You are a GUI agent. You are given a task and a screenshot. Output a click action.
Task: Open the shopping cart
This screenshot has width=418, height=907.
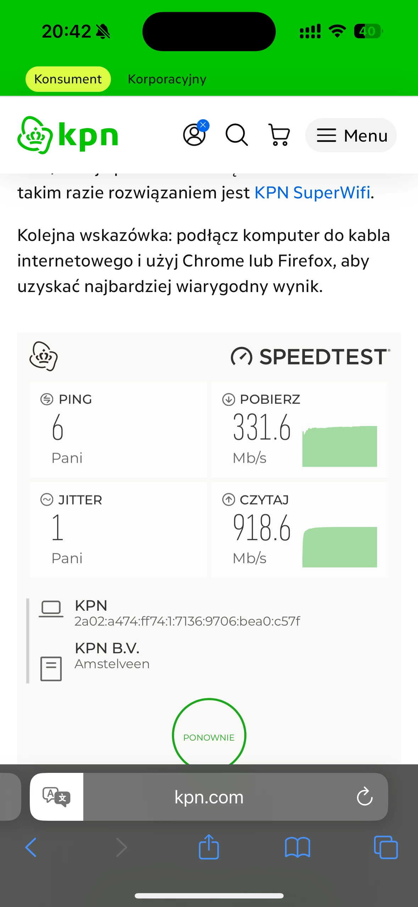pyautogui.click(x=279, y=135)
